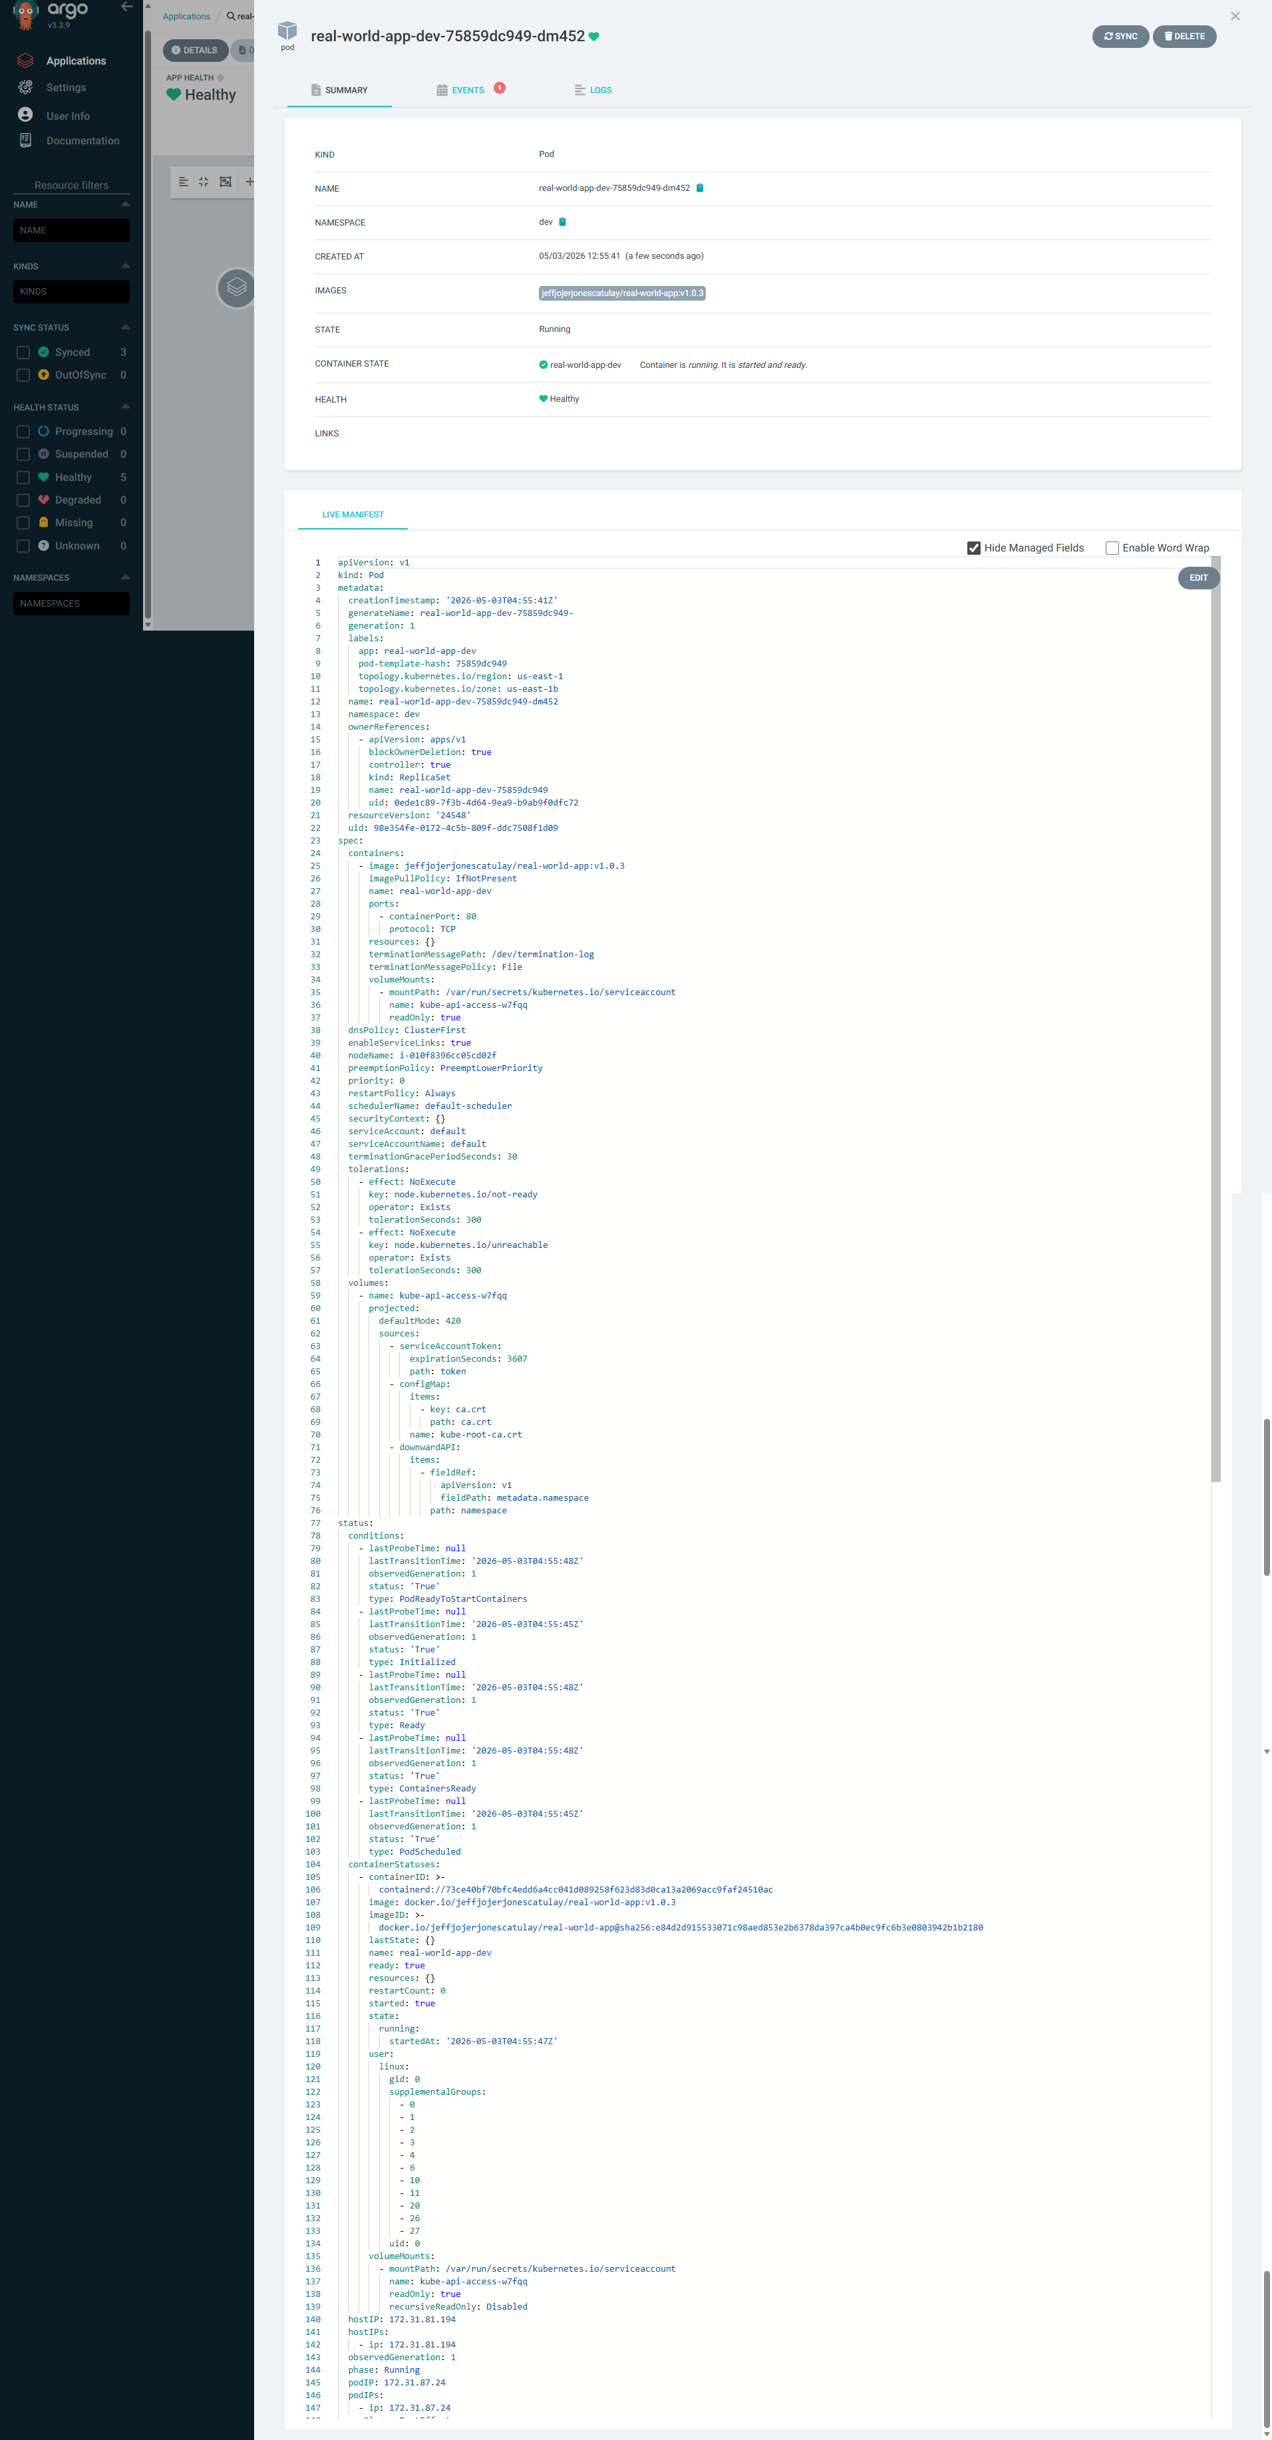Copy the dev namespace with the clipboard icon
Image resolution: width=1272 pixels, height=2440 pixels.
click(x=563, y=222)
